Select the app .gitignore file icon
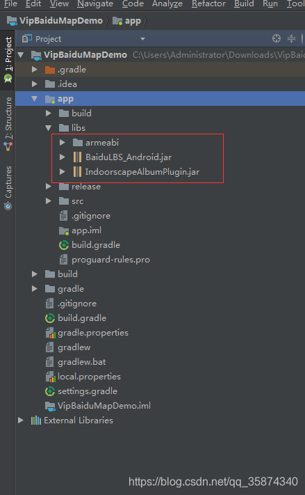This screenshot has height=495, width=305. pyautogui.click(x=63, y=216)
